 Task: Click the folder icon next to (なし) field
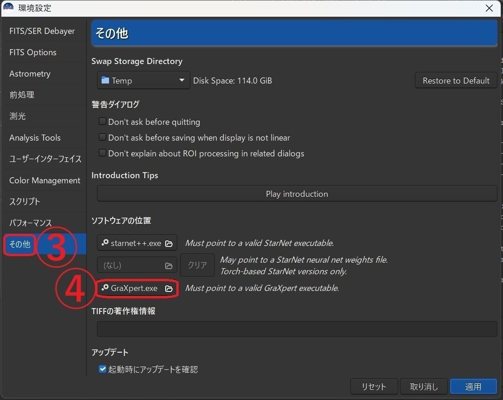click(168, 265)
